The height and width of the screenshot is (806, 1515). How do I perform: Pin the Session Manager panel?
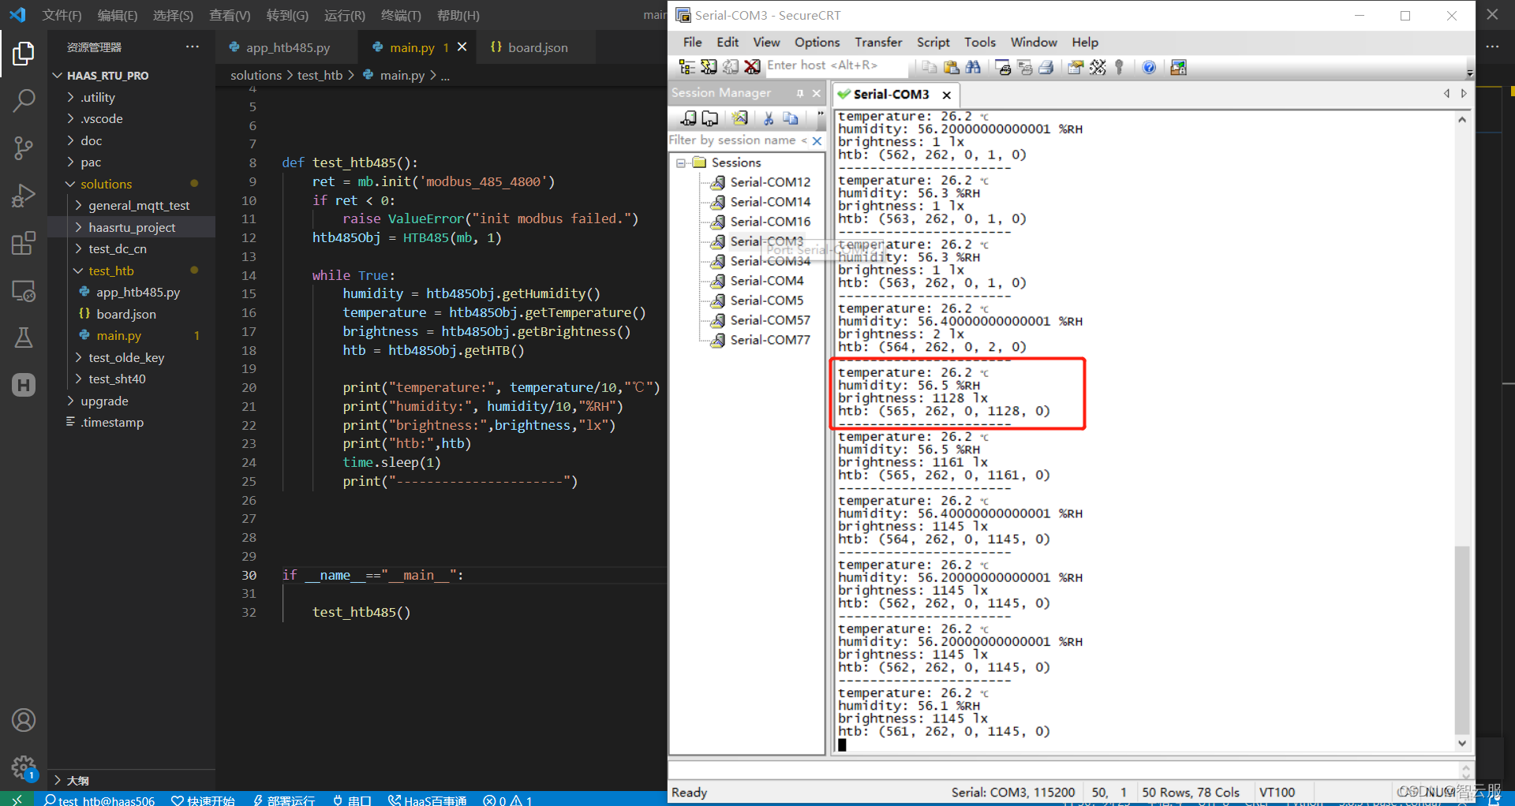click(x=800, y=93)
